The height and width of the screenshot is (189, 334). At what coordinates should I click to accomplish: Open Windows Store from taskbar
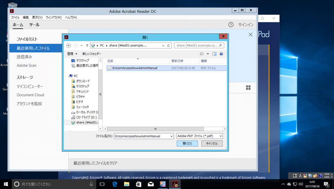click(x=139, y=184)
